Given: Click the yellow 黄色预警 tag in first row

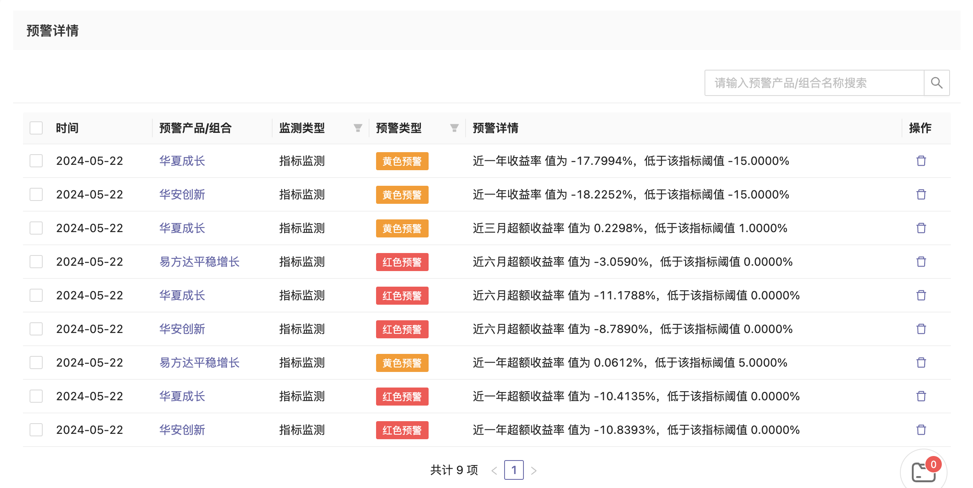Looking at the screenshot, I should click(402, 161).
